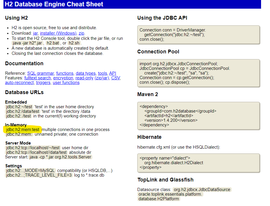Click the highlighted jdbc:h2:mem:test URL

[x=22, y=130]
